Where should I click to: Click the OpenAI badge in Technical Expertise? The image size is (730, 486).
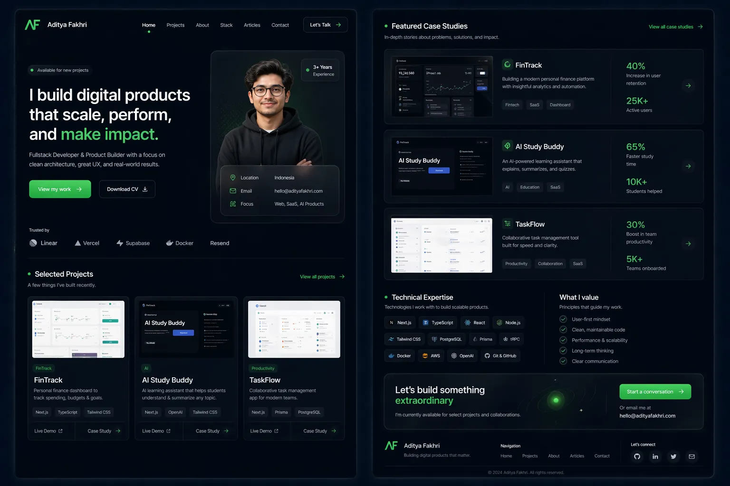click(462, 355)
